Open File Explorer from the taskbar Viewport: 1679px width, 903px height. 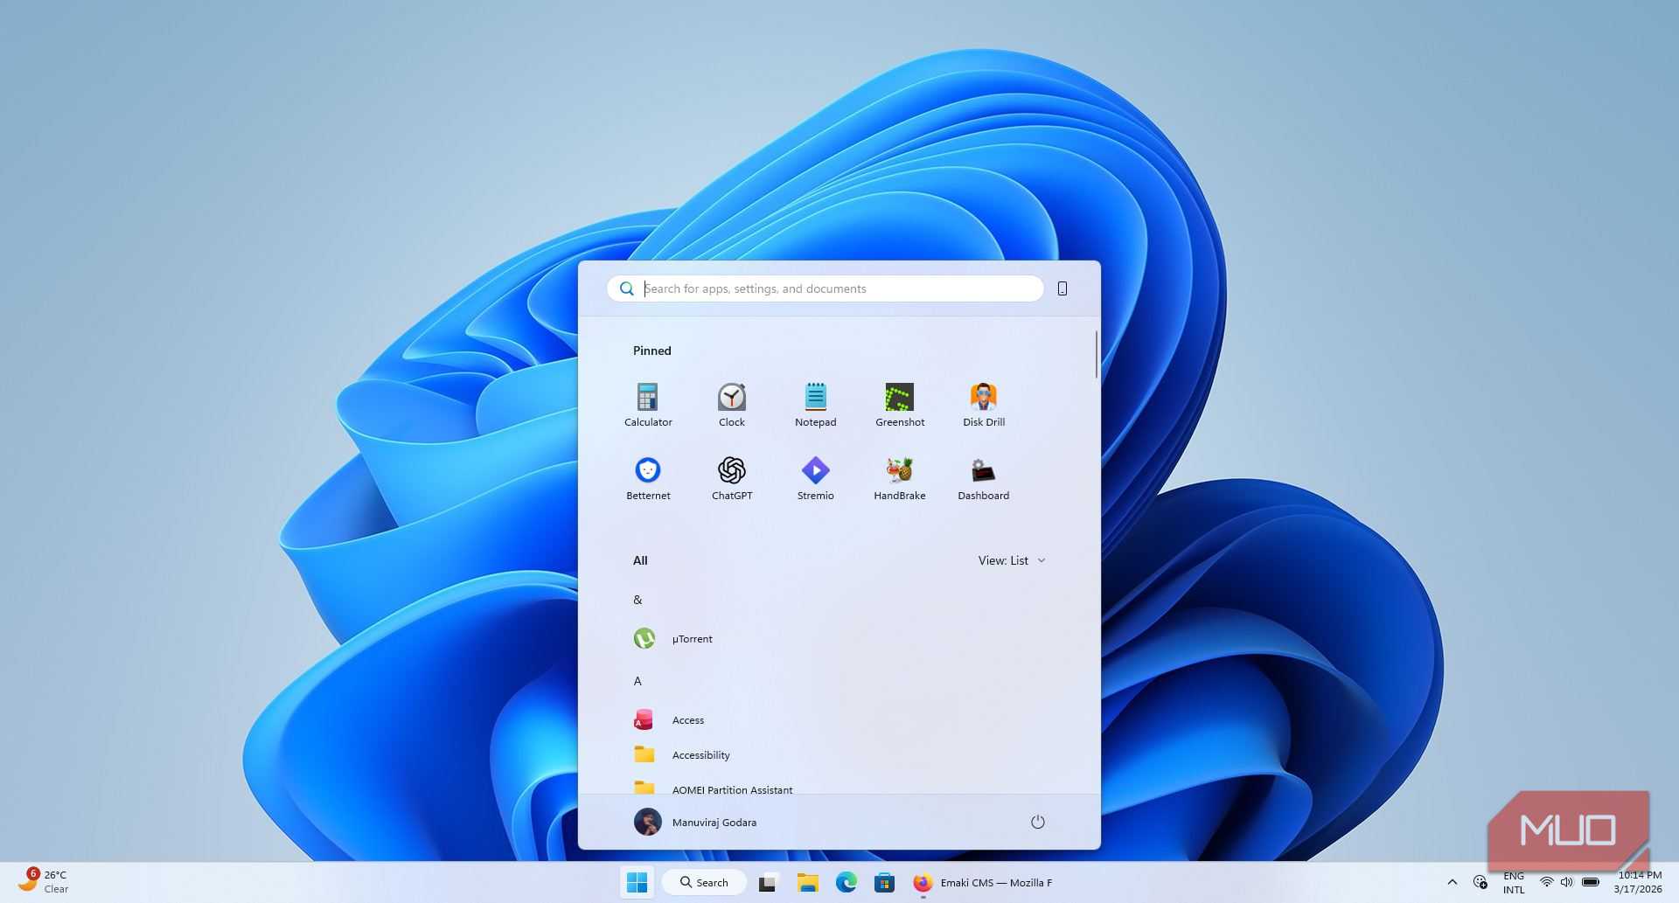pyautogui.click(x=807, y=882)
